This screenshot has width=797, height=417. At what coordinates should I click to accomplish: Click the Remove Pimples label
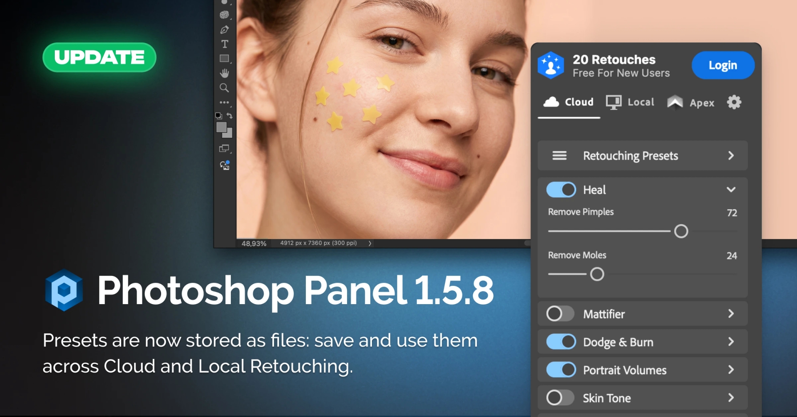coord(581,212)
